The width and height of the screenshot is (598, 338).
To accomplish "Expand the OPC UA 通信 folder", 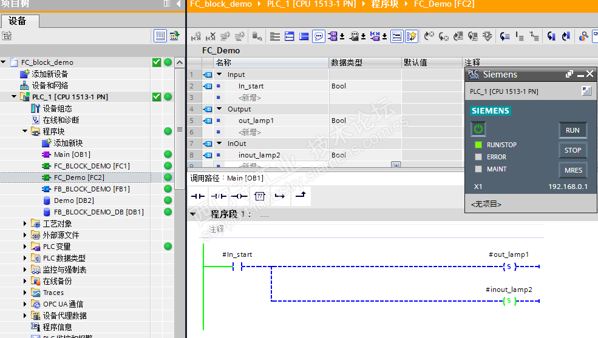I will point(25,303).
